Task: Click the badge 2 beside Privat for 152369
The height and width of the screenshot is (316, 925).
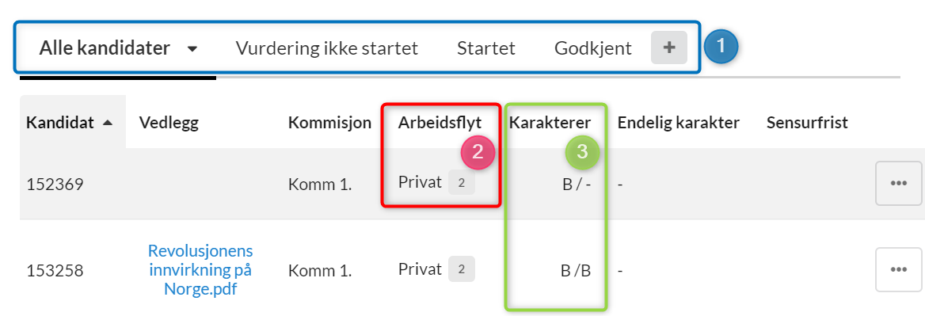Action: tap(462, 184)
